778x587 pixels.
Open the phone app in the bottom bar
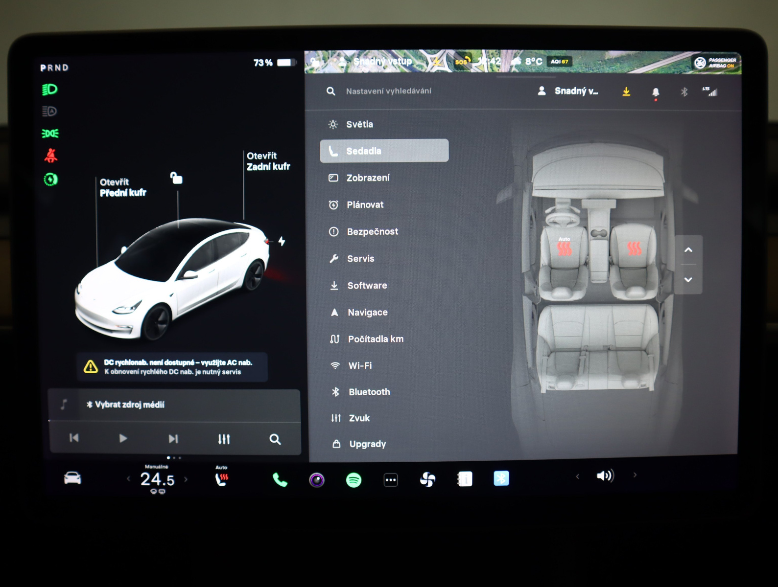280,480
